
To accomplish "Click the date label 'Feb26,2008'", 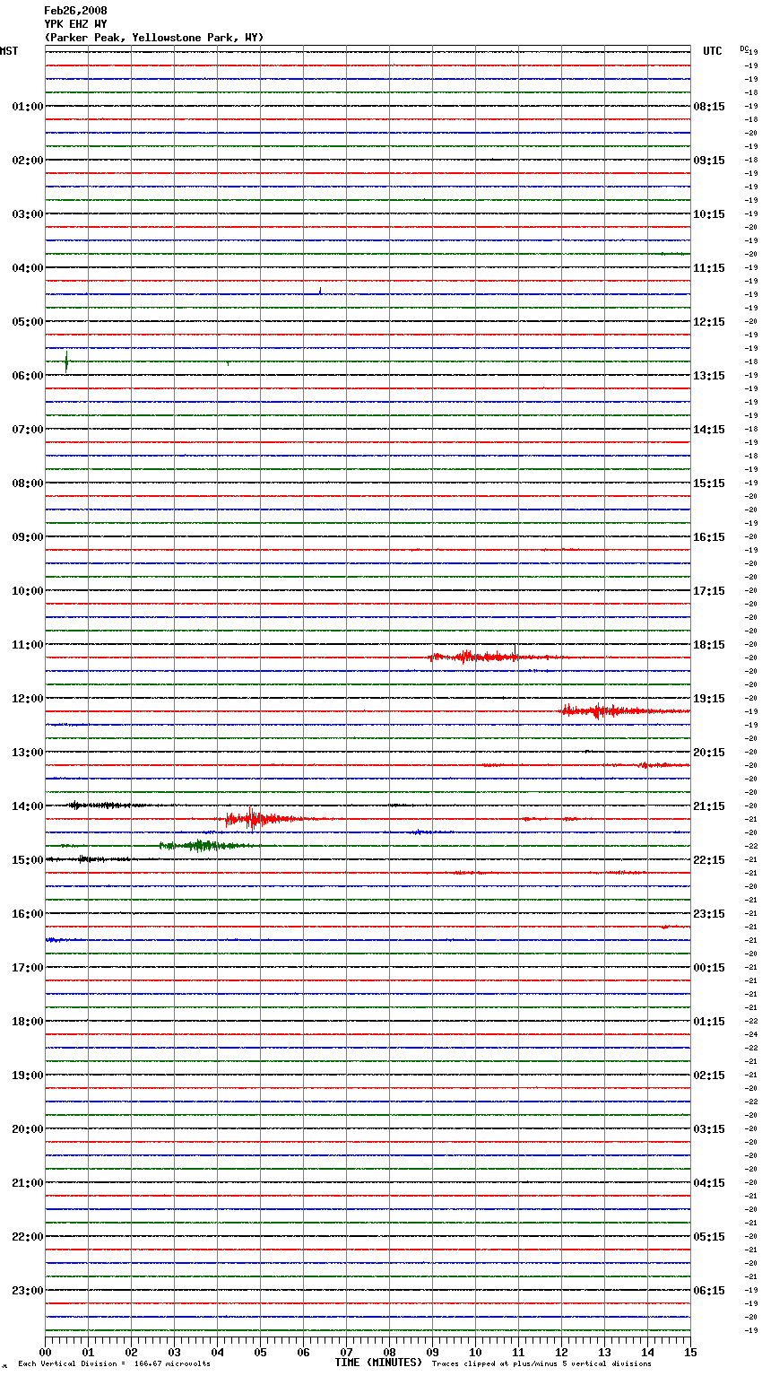I will click(x=75, y=11).
